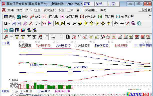Viewport: 153px width, 96px height.
Task: Expand drawing toolbar overflow chevron
Action: point(46,36)
